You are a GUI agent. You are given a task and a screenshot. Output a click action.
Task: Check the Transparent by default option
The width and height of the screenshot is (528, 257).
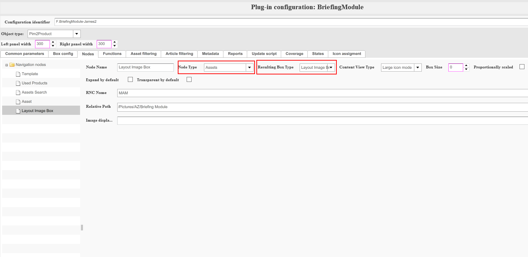click(189, 79)
